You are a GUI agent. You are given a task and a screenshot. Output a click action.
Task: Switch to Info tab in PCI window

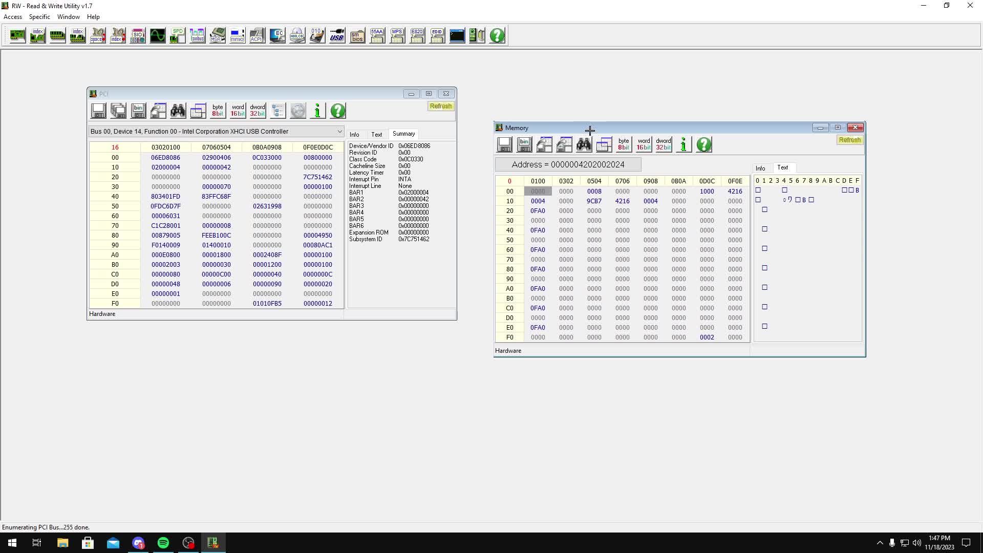(354, 134)
